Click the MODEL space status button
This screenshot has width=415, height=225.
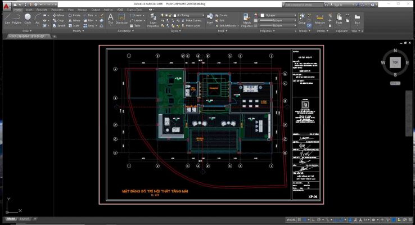pos(291,220)
